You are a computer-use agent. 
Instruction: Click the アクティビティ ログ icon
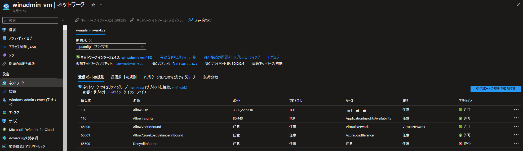[x=4, y=38]
